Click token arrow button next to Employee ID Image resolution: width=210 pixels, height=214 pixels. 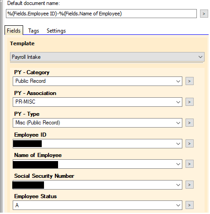point(190,143)
